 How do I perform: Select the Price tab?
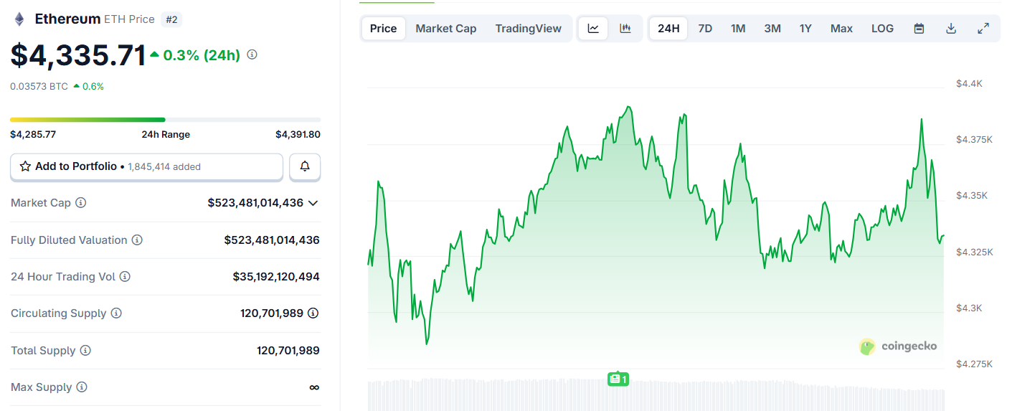click(x=383, y=29)
